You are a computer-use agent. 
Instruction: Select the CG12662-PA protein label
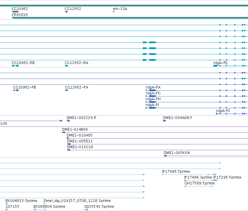[77, 87]
